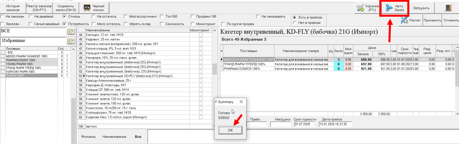The height and width of the screenshot is (144, 459).
Task: Open price table column selector arrow
Action: (x=222, y=51)
